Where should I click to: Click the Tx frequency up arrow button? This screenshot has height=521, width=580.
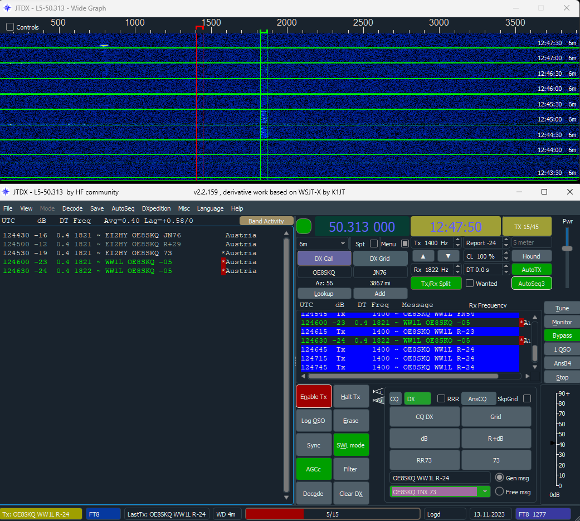click(x=423, y=256)
